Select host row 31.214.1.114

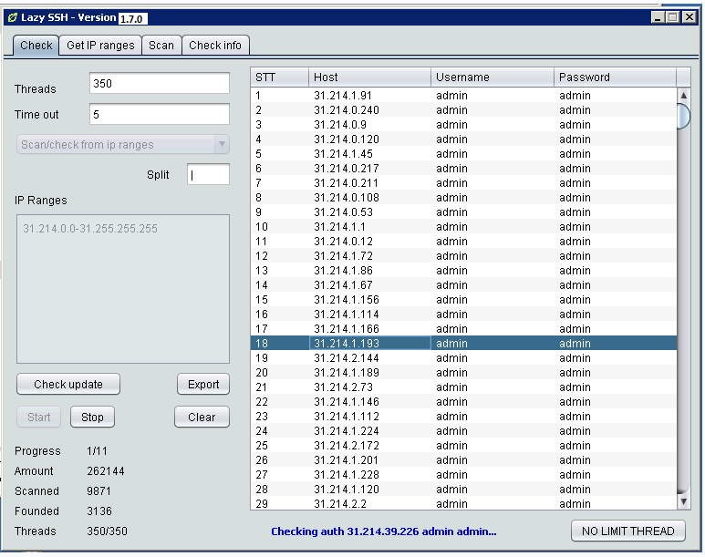pyautogui.click(x=463, y=315)
